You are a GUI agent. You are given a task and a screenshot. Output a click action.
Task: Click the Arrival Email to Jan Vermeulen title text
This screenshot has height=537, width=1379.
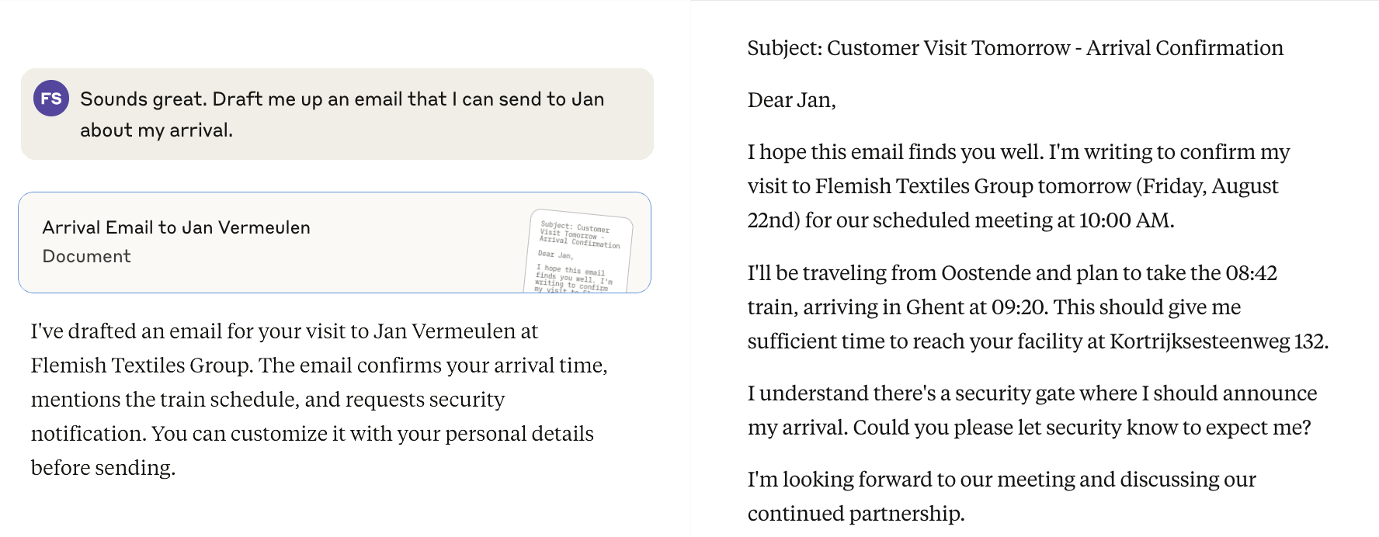pyautogui.click(x=175, y=227)
